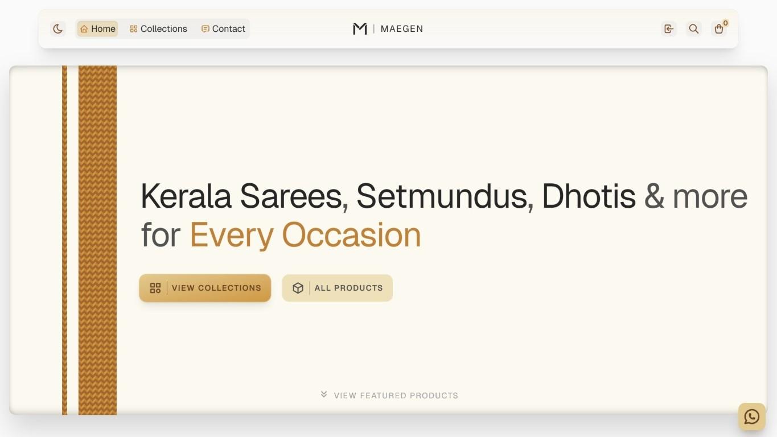This screenshot has width=777, height=437.
Task: Click the sign-in arrow icon
Action: click(x=668, y=29)
